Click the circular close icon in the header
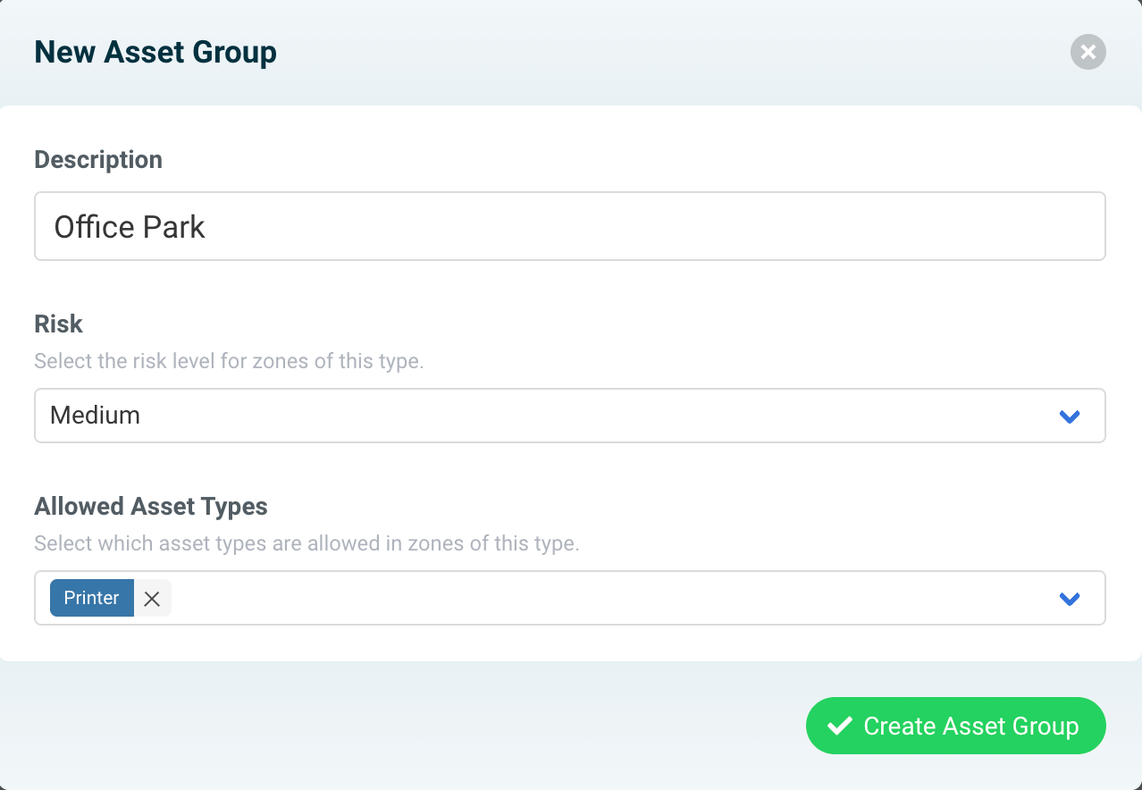 [1087, 52]
